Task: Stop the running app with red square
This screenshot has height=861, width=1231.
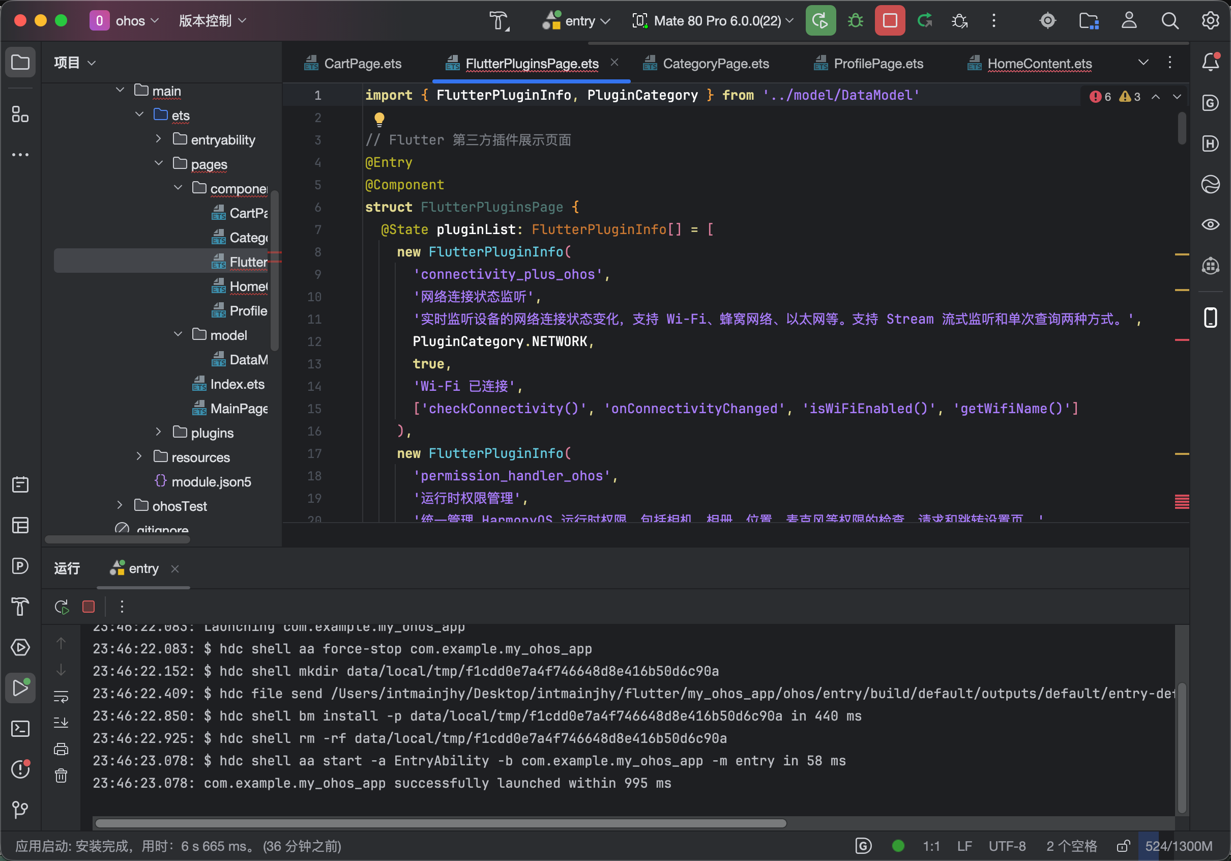Action: [890, 21]
